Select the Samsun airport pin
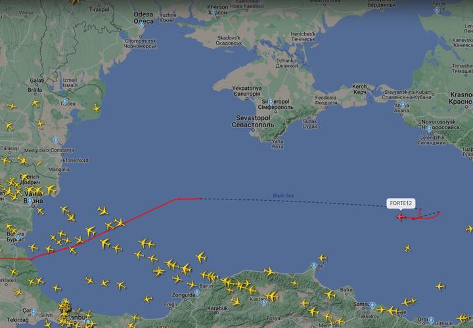The width and height of the screenshot is (473, 328). click(x=372, y=305)
